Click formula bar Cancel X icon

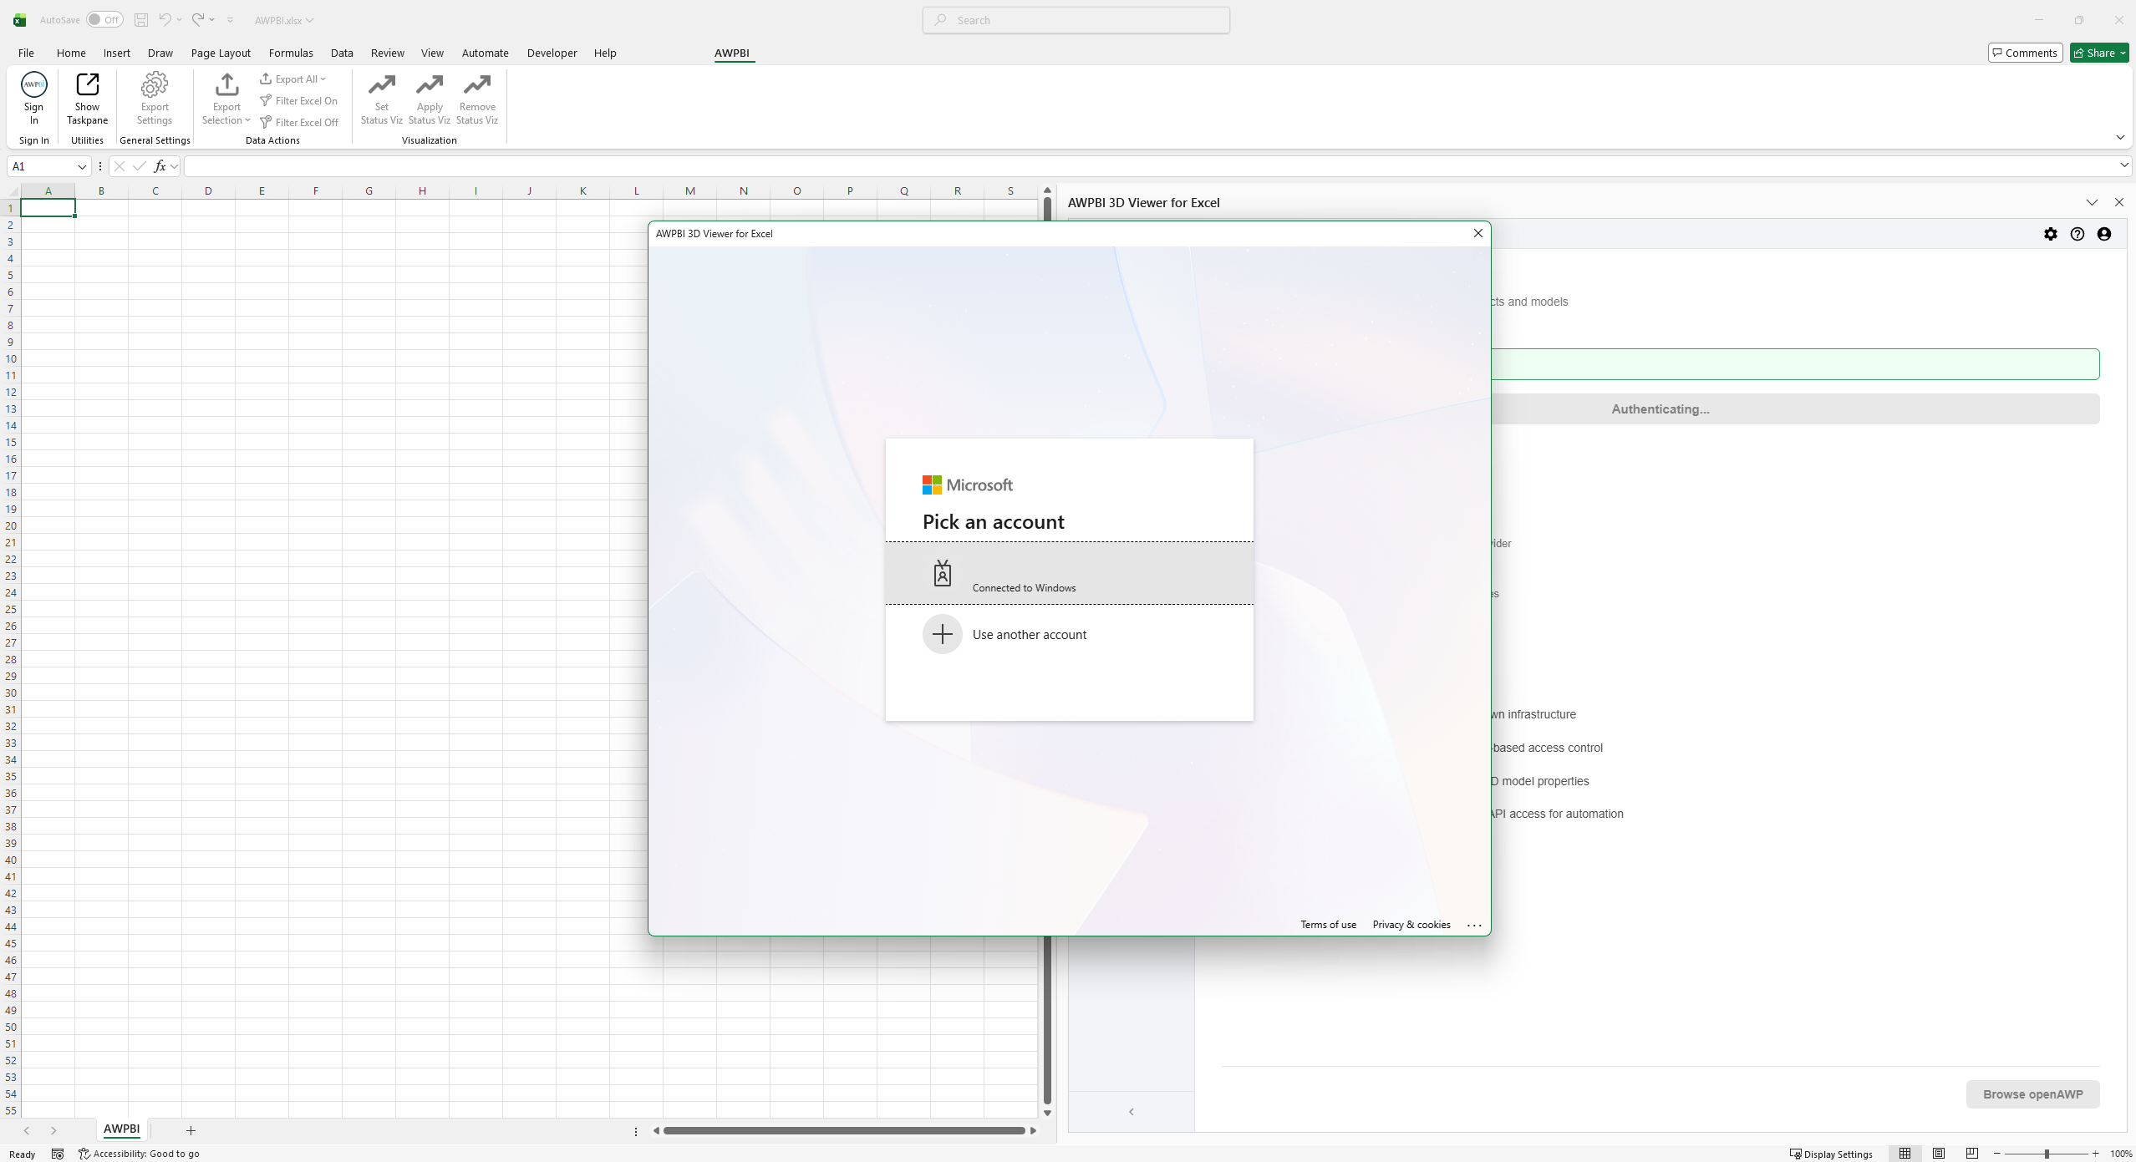pos(120,166)
